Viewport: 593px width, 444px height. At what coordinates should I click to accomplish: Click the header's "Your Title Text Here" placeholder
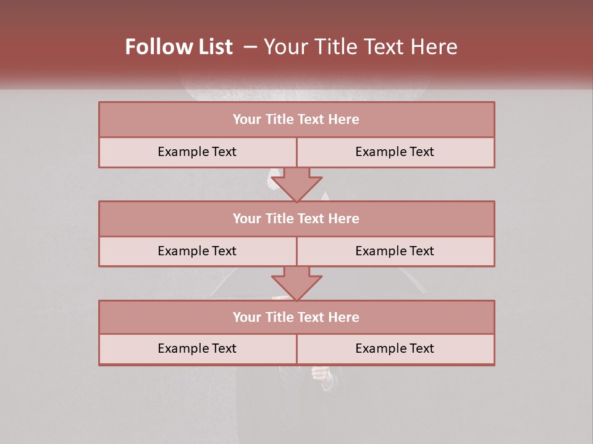pos(360,47)
